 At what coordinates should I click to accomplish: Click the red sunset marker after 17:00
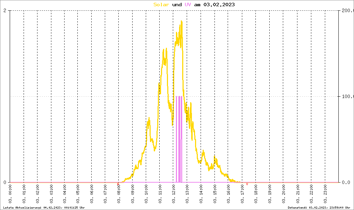[x=247, y=184]
